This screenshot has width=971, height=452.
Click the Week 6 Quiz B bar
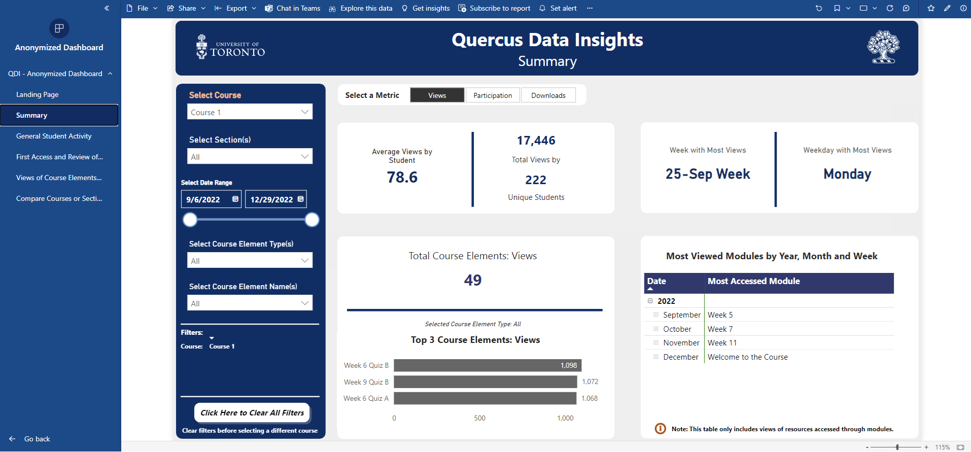[488, 365]
